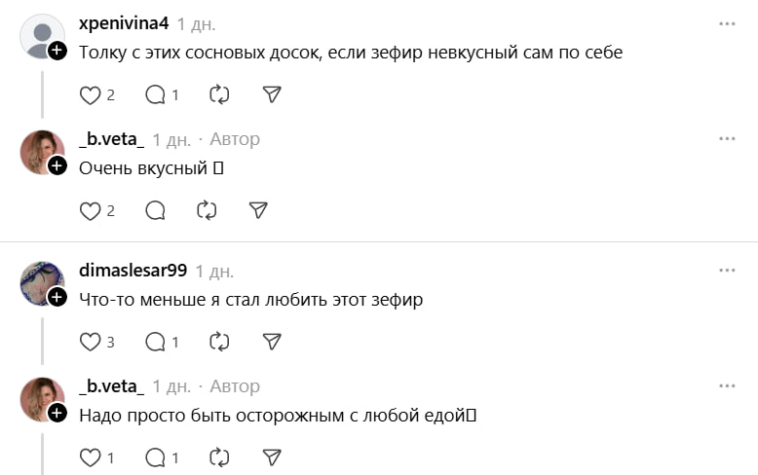This screenshot has width=758, height=475.
Task: Reply to the "Очень вкусный" comment
Action: (x=155, y=210)
